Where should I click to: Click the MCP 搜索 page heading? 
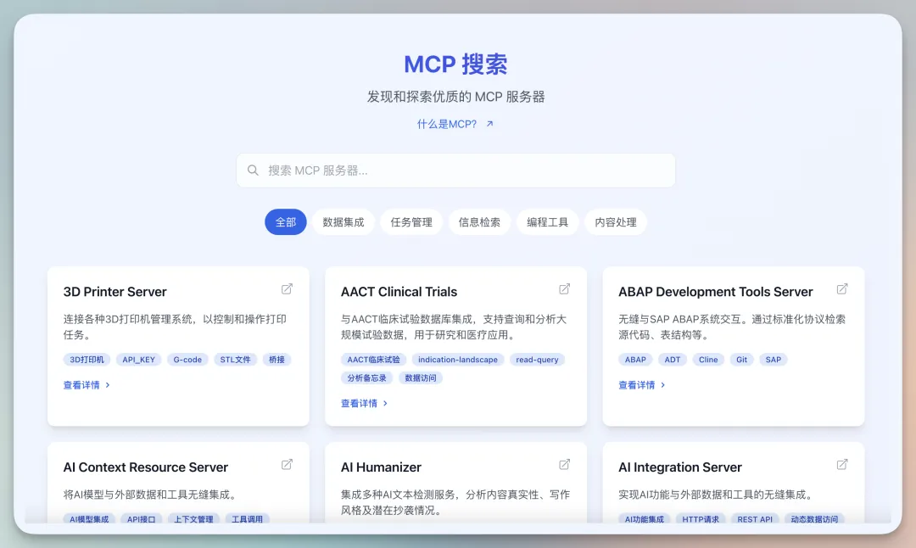(x=455, y=64)
